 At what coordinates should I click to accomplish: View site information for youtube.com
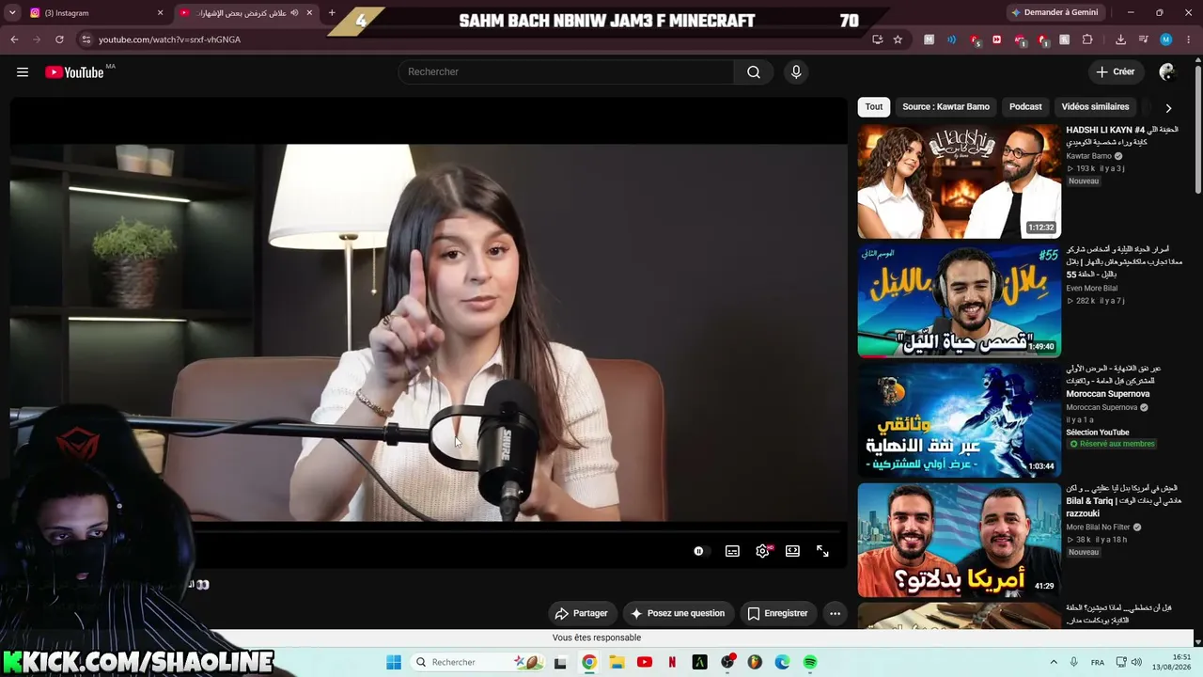click(86, 39)
